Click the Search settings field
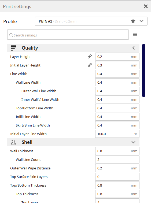This screenshot has width=151, height=204. pyautogui.click(x=68, y=35)
